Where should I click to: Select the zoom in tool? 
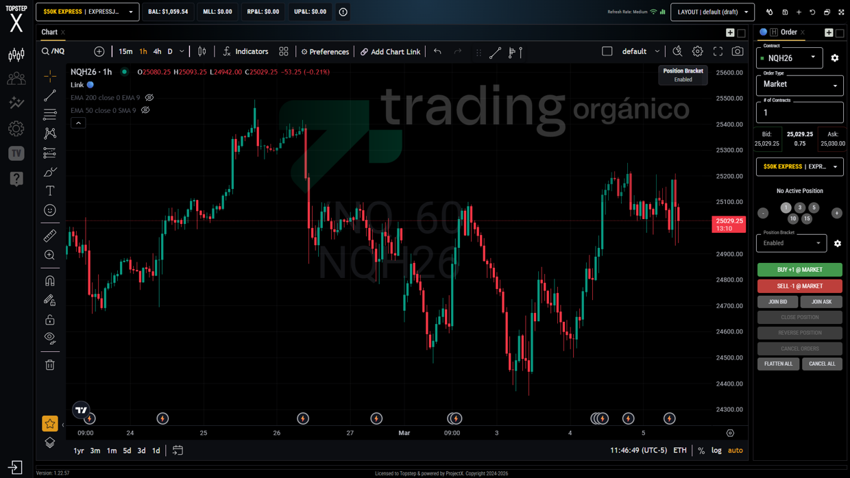(x=50, y=255)
